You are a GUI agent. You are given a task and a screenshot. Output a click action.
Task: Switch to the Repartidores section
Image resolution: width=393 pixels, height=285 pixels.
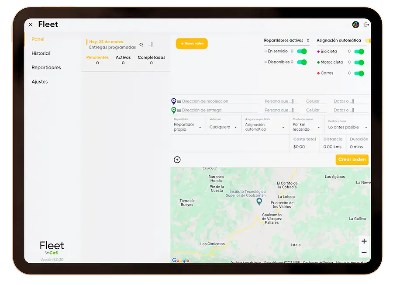pos(47,67)
